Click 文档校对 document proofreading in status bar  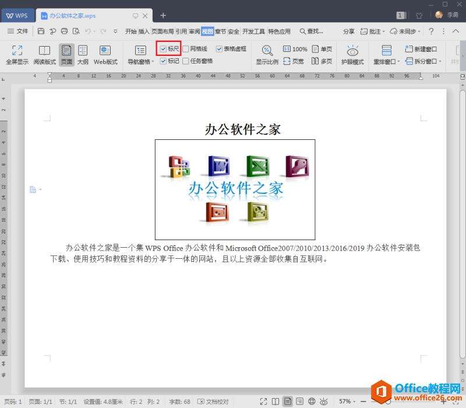[213, 402]
